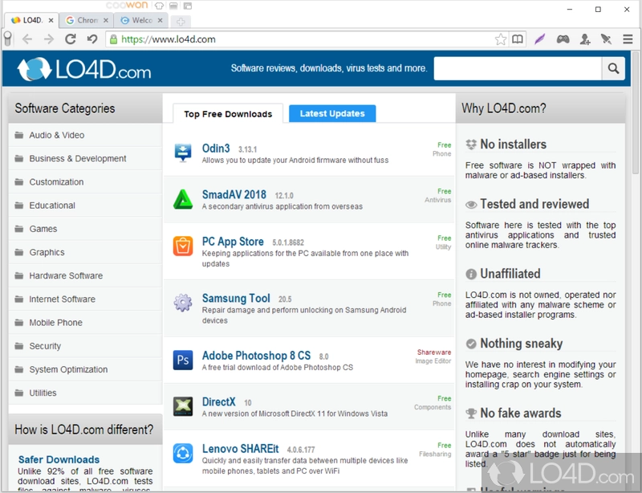642x493 pixels.
Task: Click the Safer Downloads heading link
Action: pos(59,459)
